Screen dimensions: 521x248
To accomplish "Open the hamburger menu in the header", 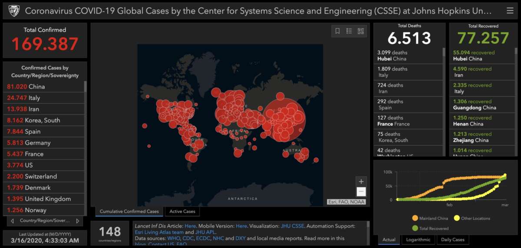I will tap(510, 10).
